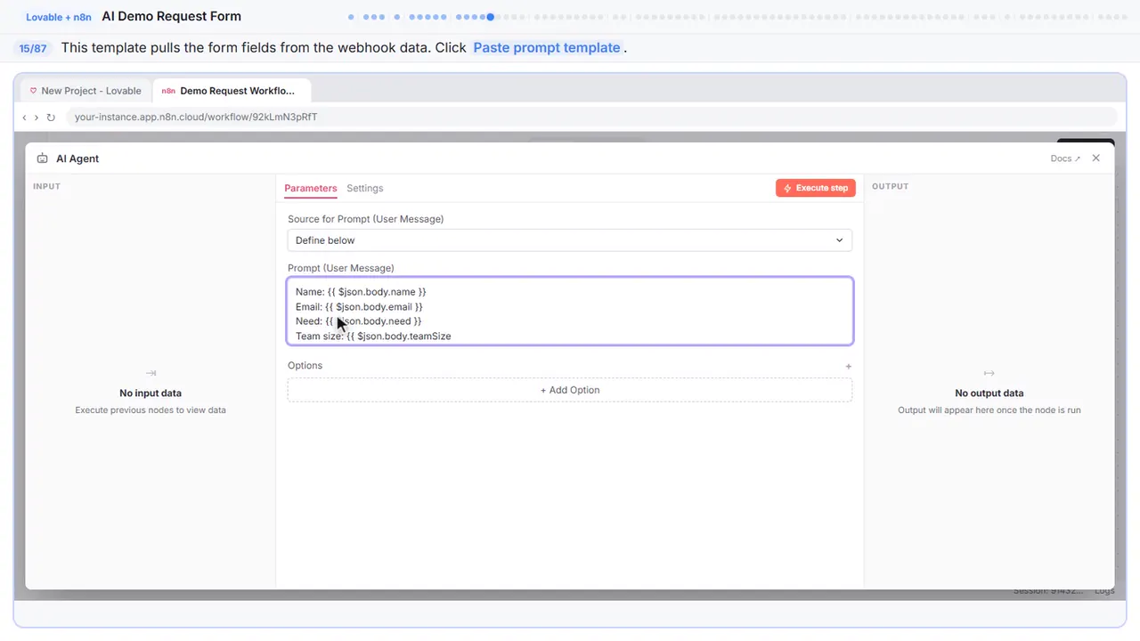Click the Execute step button
1140x641 pixels.
815,188
